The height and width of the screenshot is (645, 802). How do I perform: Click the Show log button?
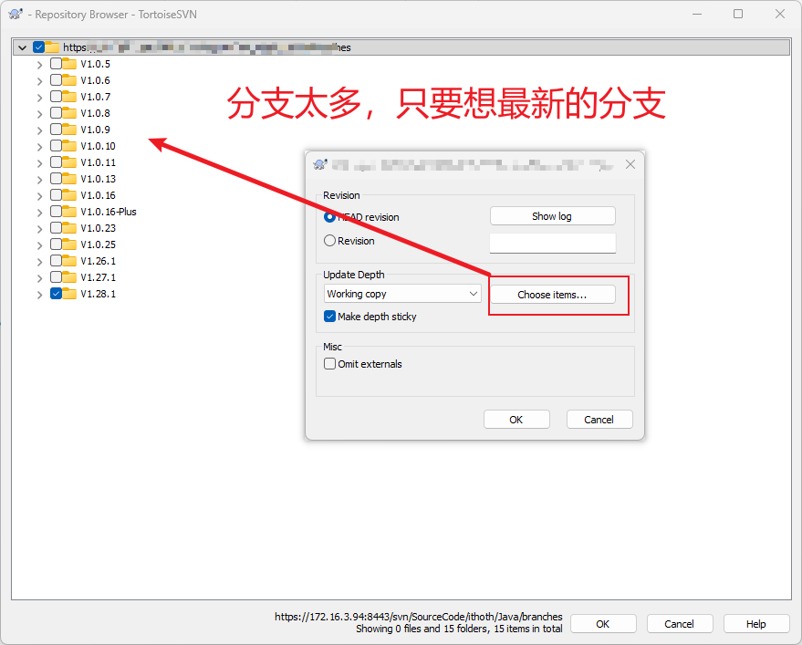(552, 216)
